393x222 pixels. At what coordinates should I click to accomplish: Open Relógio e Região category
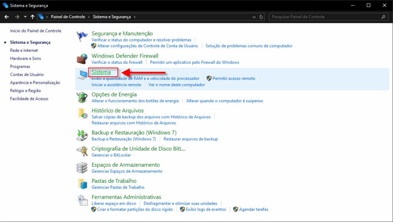click(25, 91)
